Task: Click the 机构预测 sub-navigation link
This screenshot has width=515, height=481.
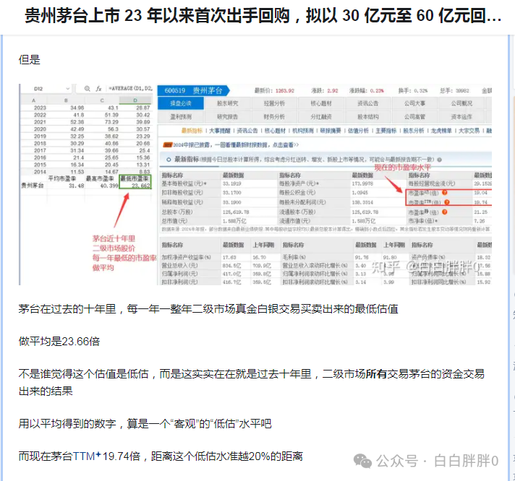Action: coord(303,131)
